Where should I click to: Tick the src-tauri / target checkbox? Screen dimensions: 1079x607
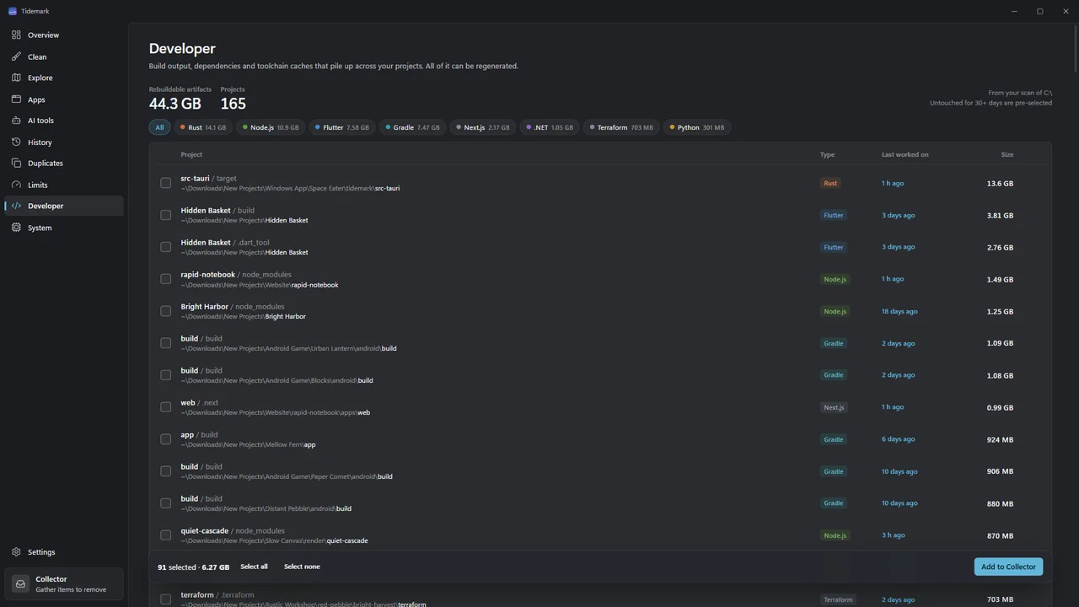[x=165, y=183]
